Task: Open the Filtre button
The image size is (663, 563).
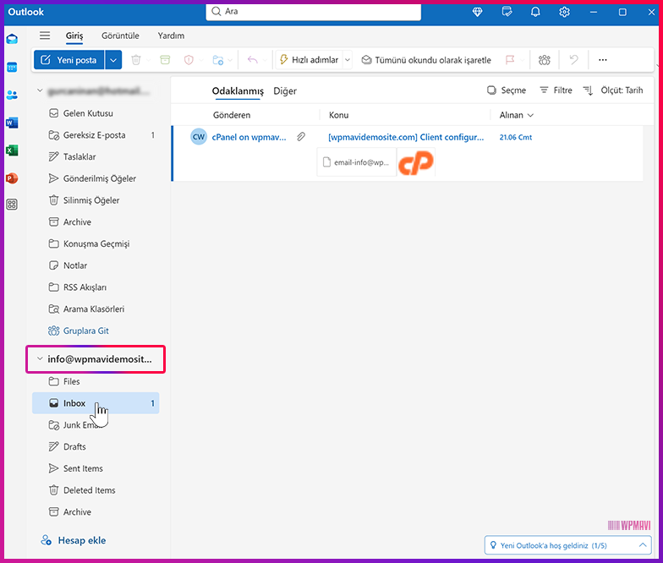Action: pyautogui.click(x=556, y=90)
